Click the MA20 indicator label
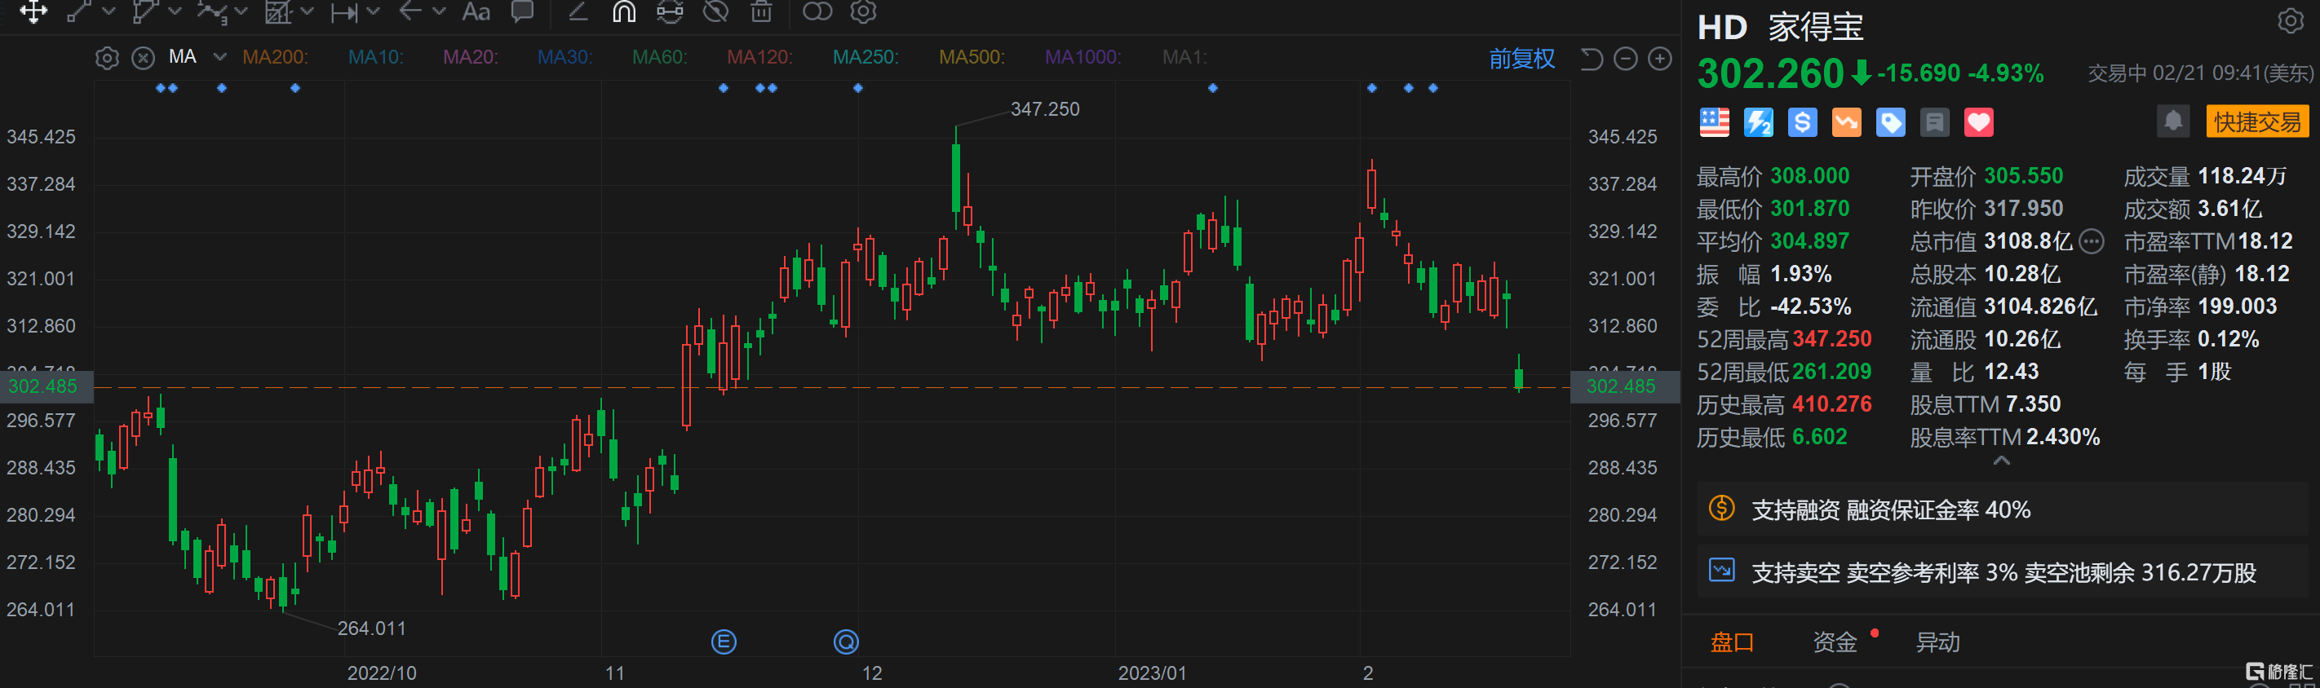Image resolution: width=2320 pixels, height=688 pixels. coord(470,58)
